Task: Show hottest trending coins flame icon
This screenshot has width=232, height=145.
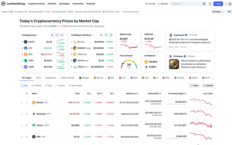Action: [x=52, y=35]
